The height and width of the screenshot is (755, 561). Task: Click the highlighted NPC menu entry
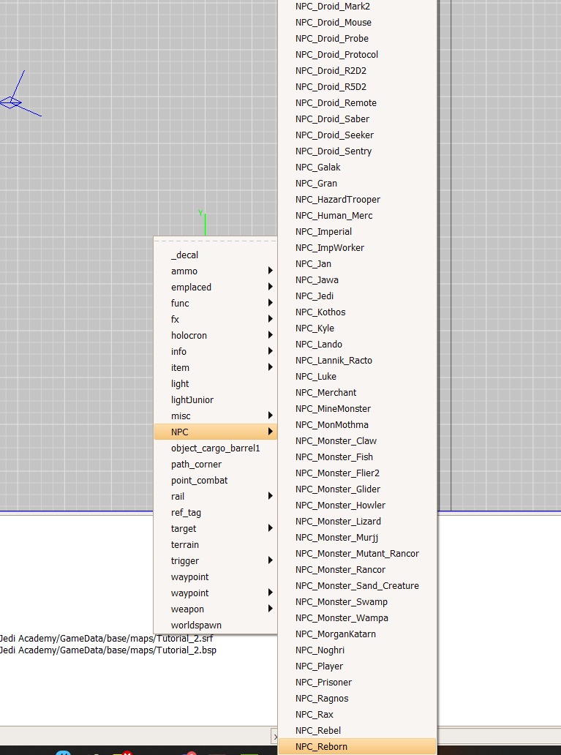point(215,432)
